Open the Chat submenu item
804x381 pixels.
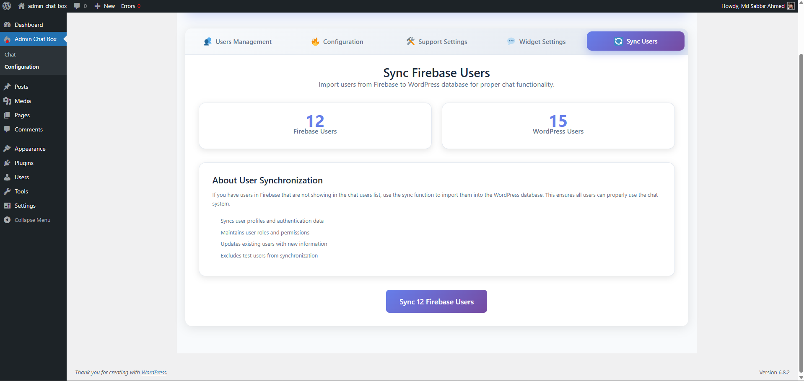click(33, 54)
